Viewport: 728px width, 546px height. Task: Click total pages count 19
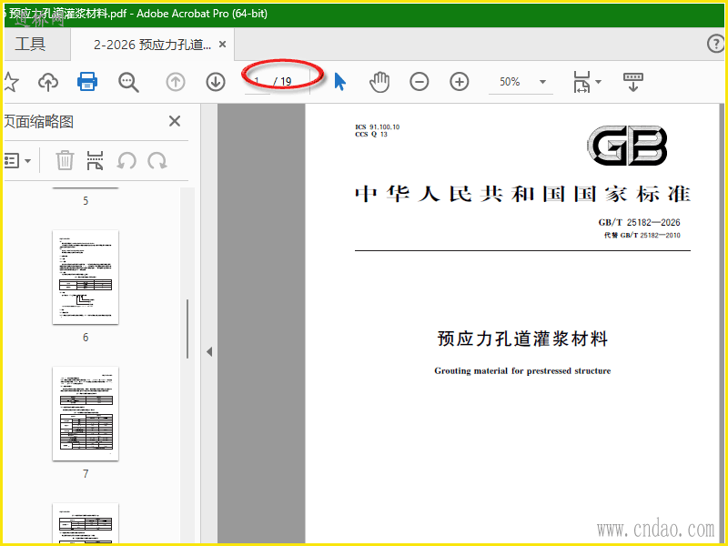pyautogui.click(x=286, y=82)
